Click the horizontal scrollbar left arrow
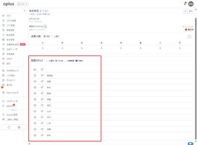197x145 pixels. (x=29, y=144)
